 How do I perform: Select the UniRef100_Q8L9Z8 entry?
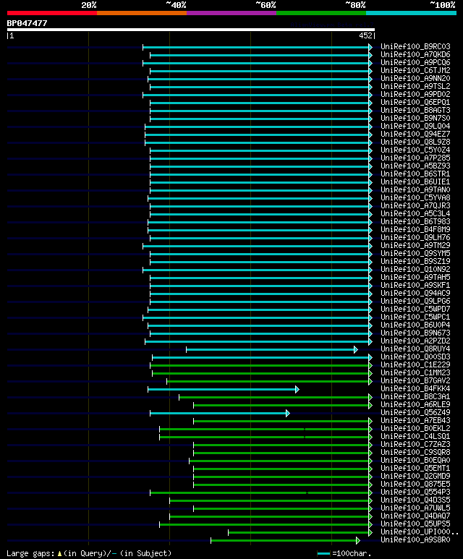coord(415,142)
